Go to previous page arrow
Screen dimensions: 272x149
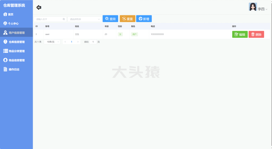[65, 42]
